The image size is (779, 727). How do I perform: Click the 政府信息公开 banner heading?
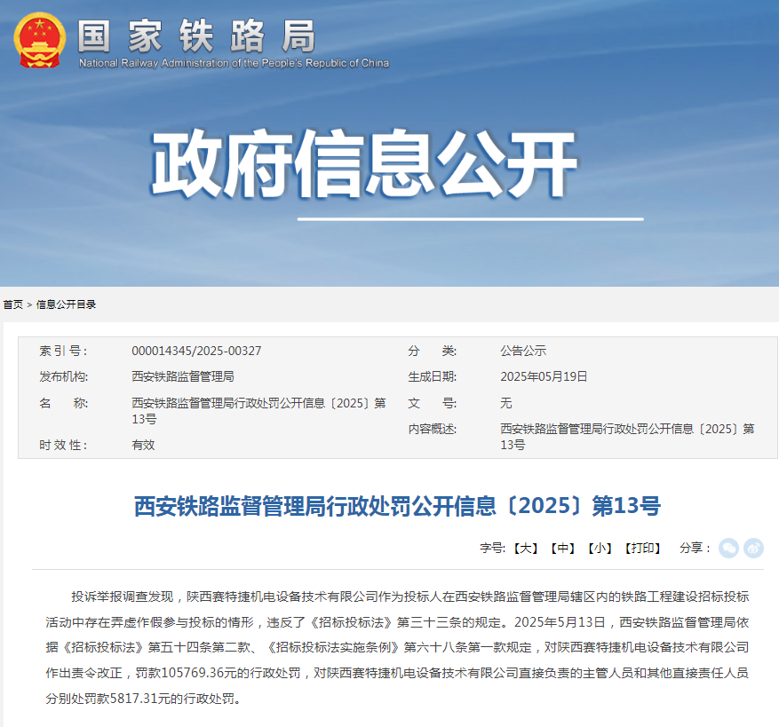(x=364, y=167)
